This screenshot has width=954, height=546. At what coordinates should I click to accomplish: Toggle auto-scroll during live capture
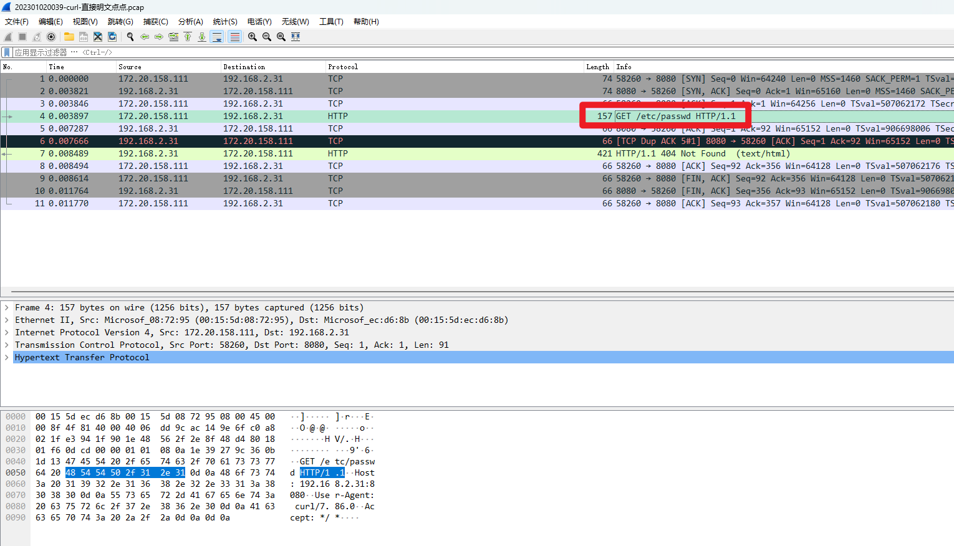[217, 37]
